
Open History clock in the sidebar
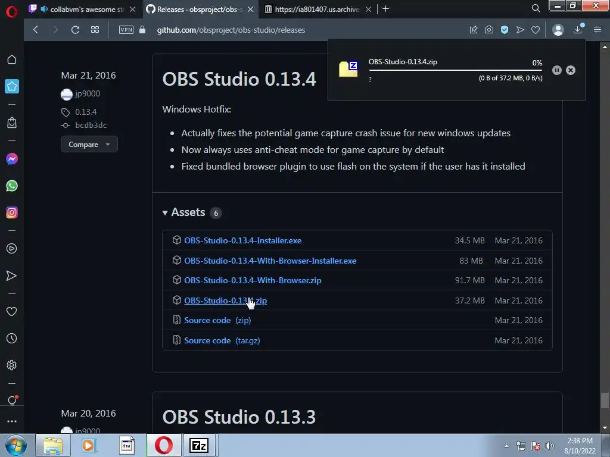click(x=12, y=339)
